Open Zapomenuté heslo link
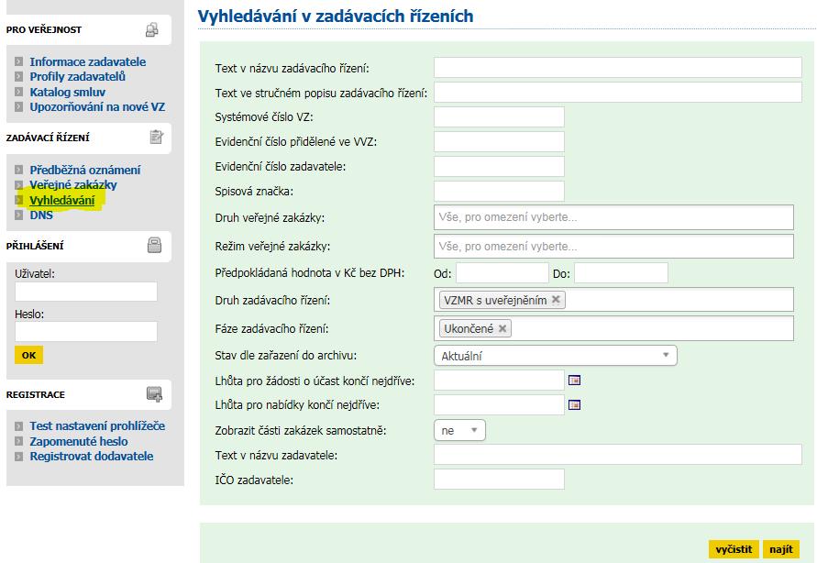817x563 pixels. click(x=78, y=441)
